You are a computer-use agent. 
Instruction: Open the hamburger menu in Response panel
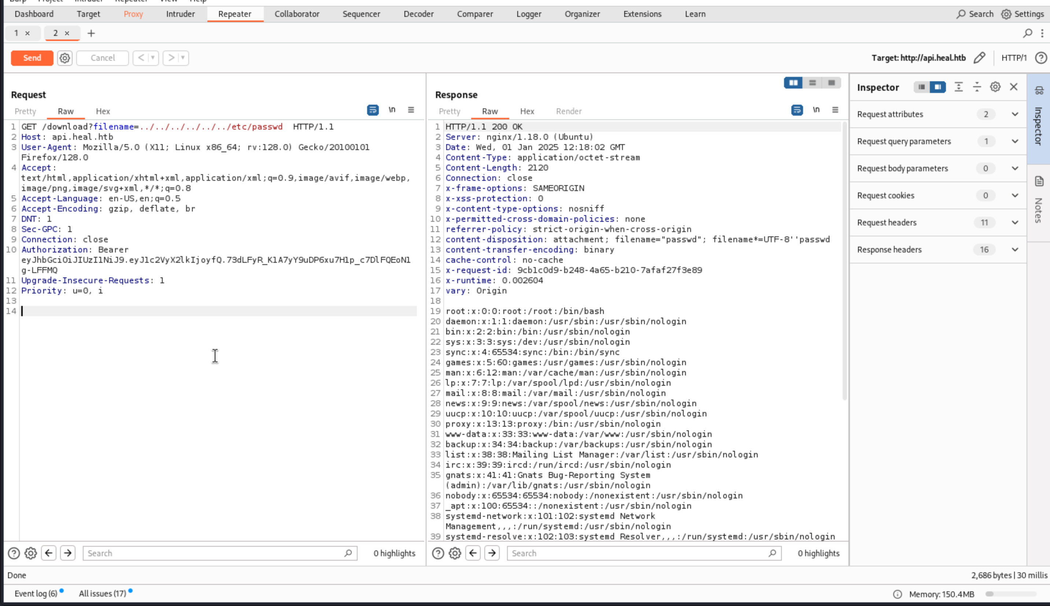point(835,110)
